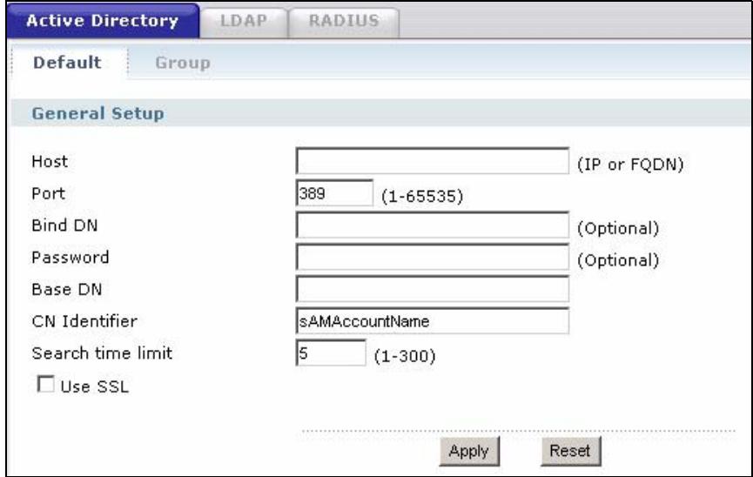This screenshot has height=477, width=753.
Task: Open the RADIUS tab
Action: (344, 21)
